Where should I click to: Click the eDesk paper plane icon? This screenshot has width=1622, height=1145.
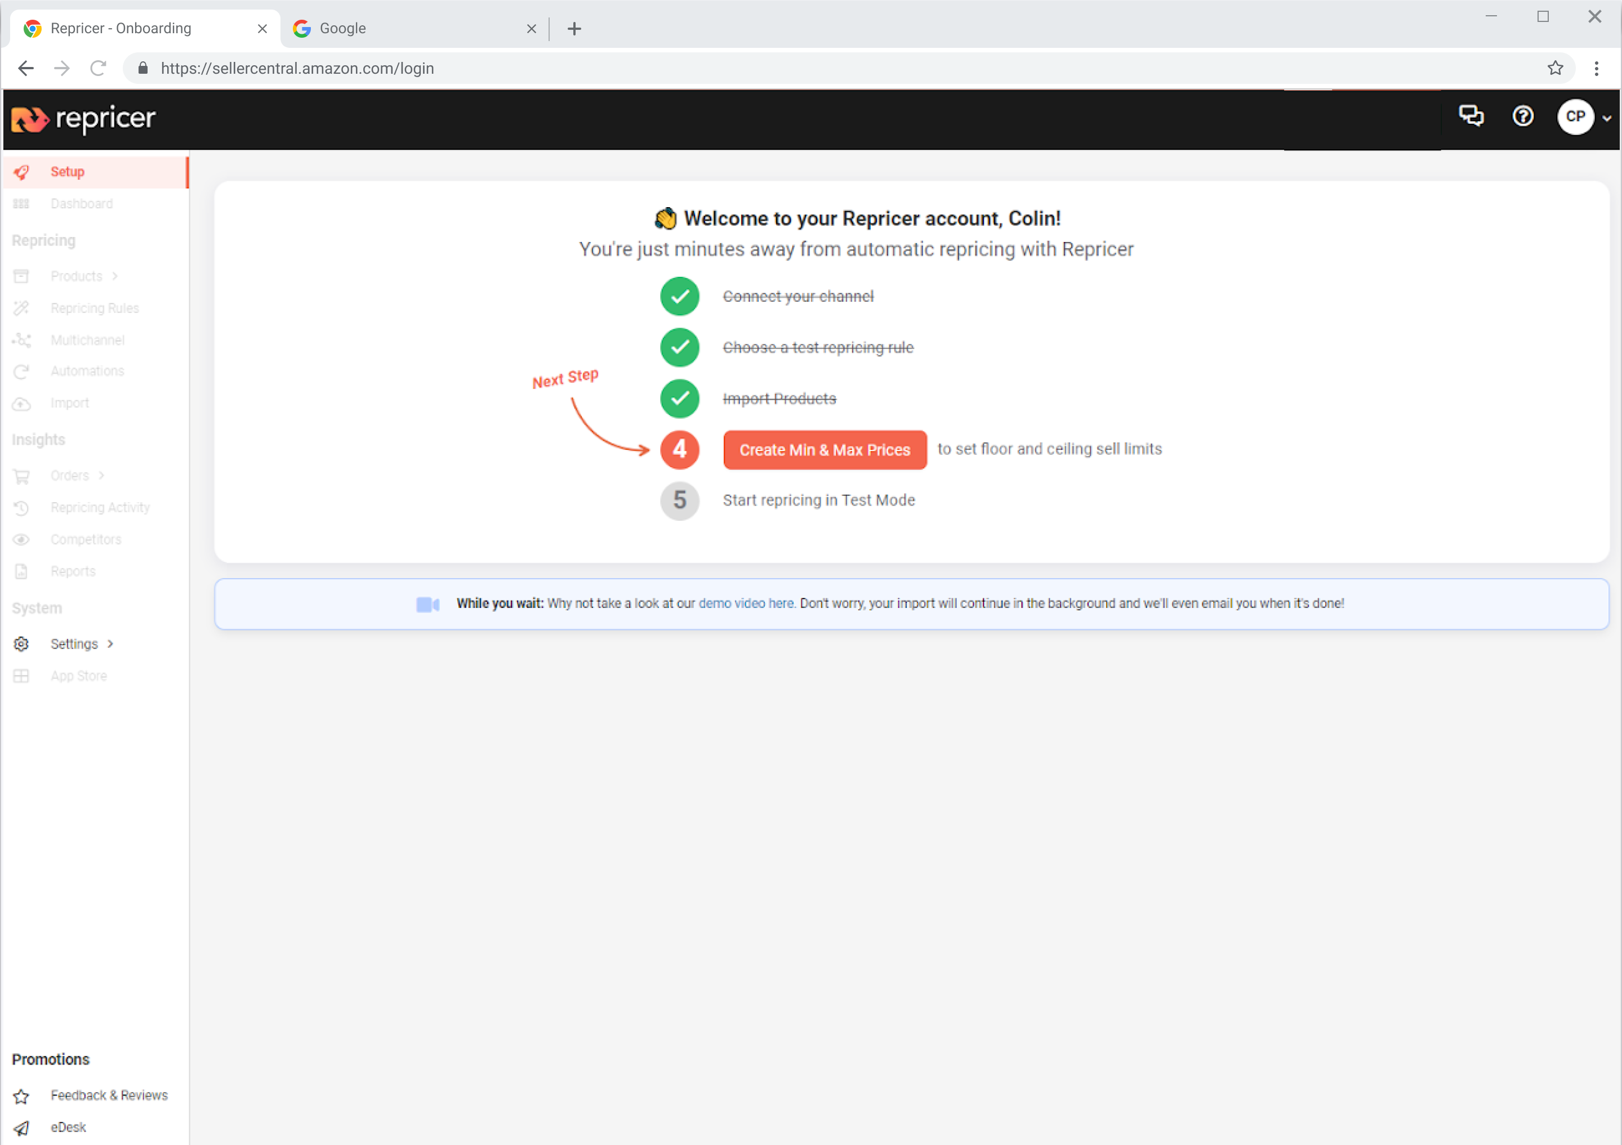[21, 1128]
